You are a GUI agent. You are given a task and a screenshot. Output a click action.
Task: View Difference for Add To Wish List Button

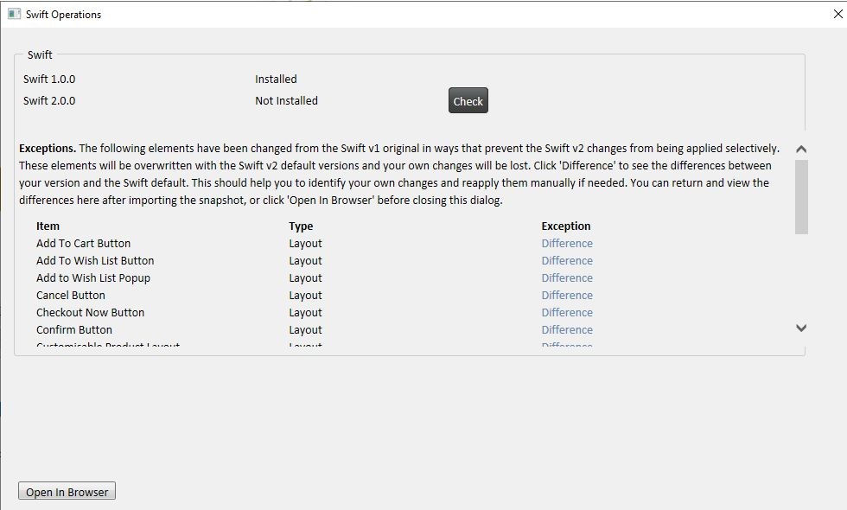click(x=567, y=261)
